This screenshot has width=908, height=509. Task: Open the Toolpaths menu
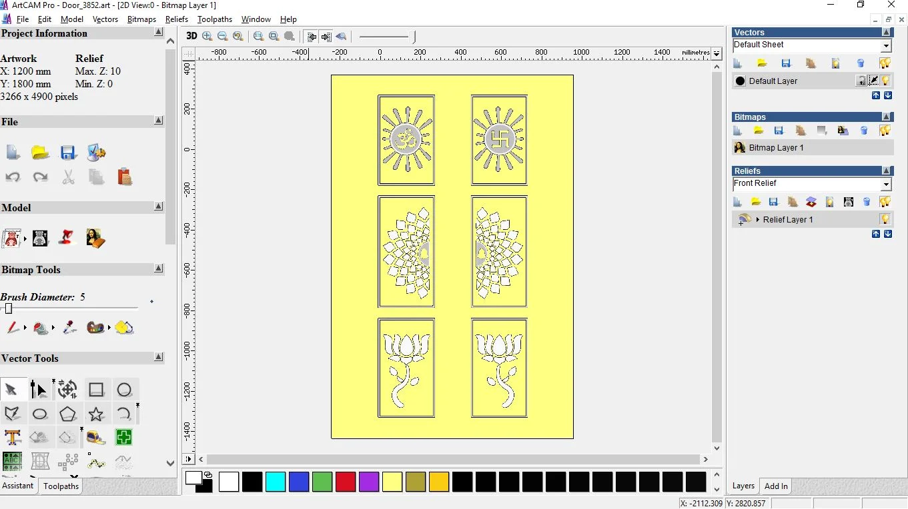pos(214,19)
